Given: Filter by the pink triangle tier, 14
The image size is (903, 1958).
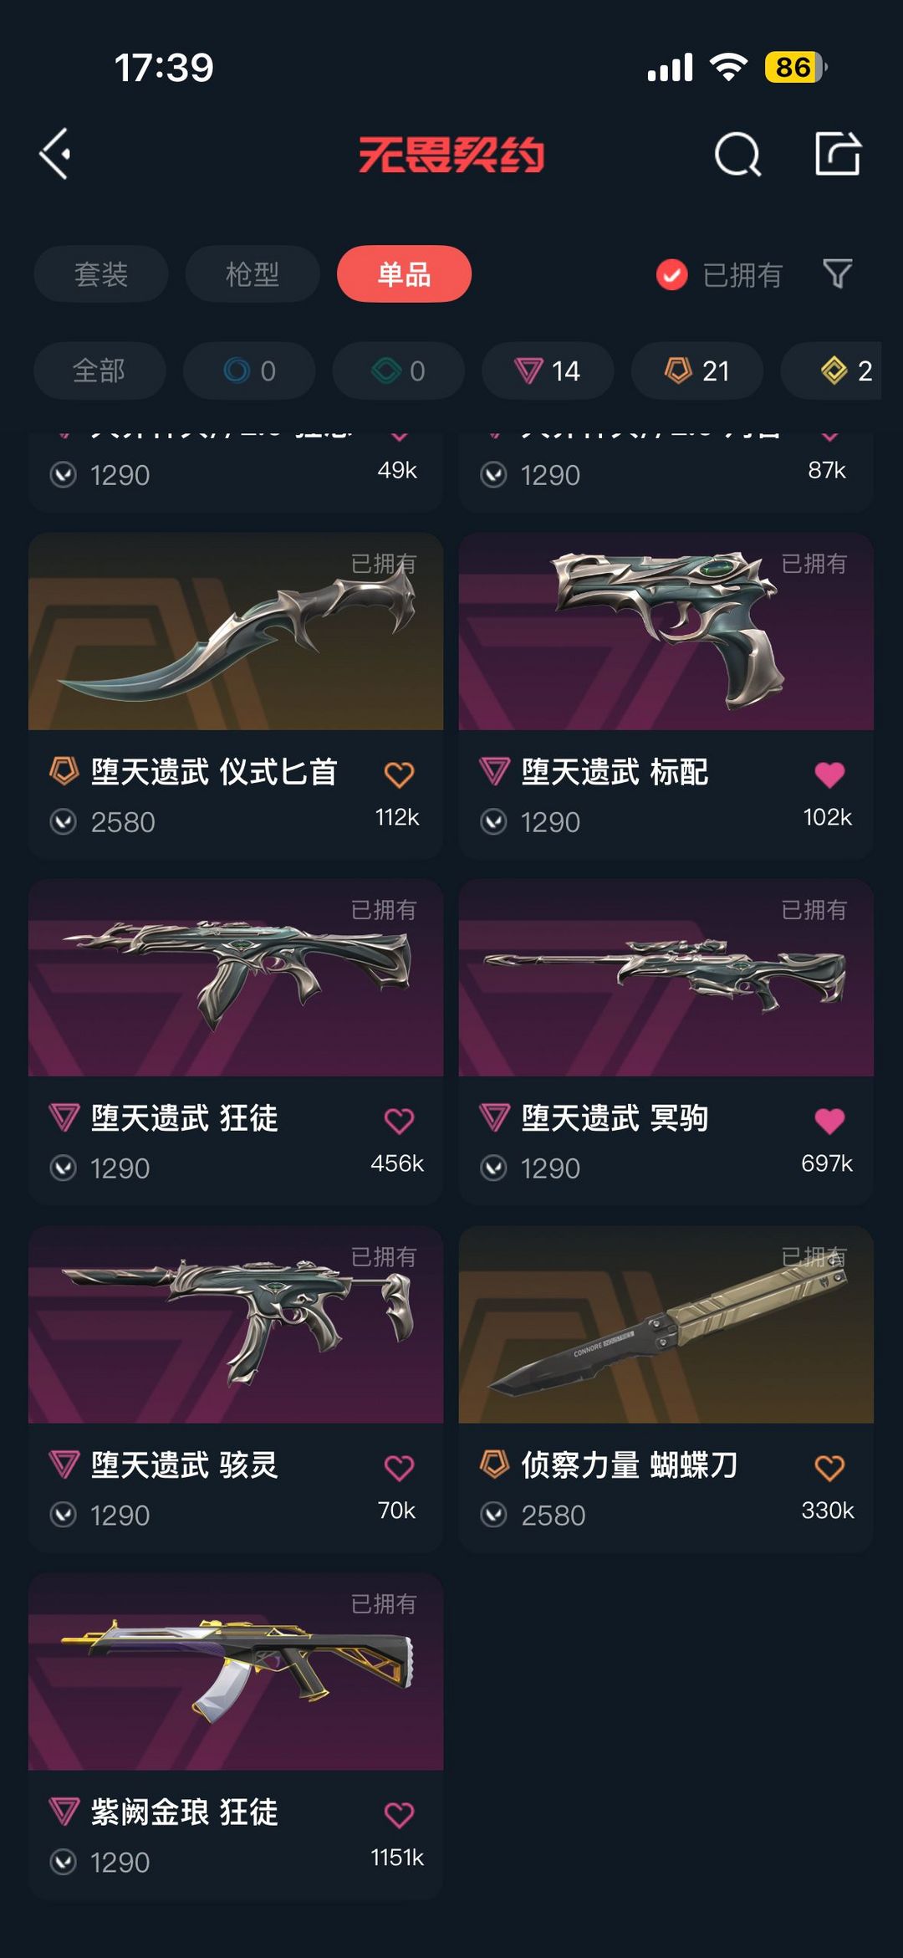Looking at the screenshot, I should [548, 371].
